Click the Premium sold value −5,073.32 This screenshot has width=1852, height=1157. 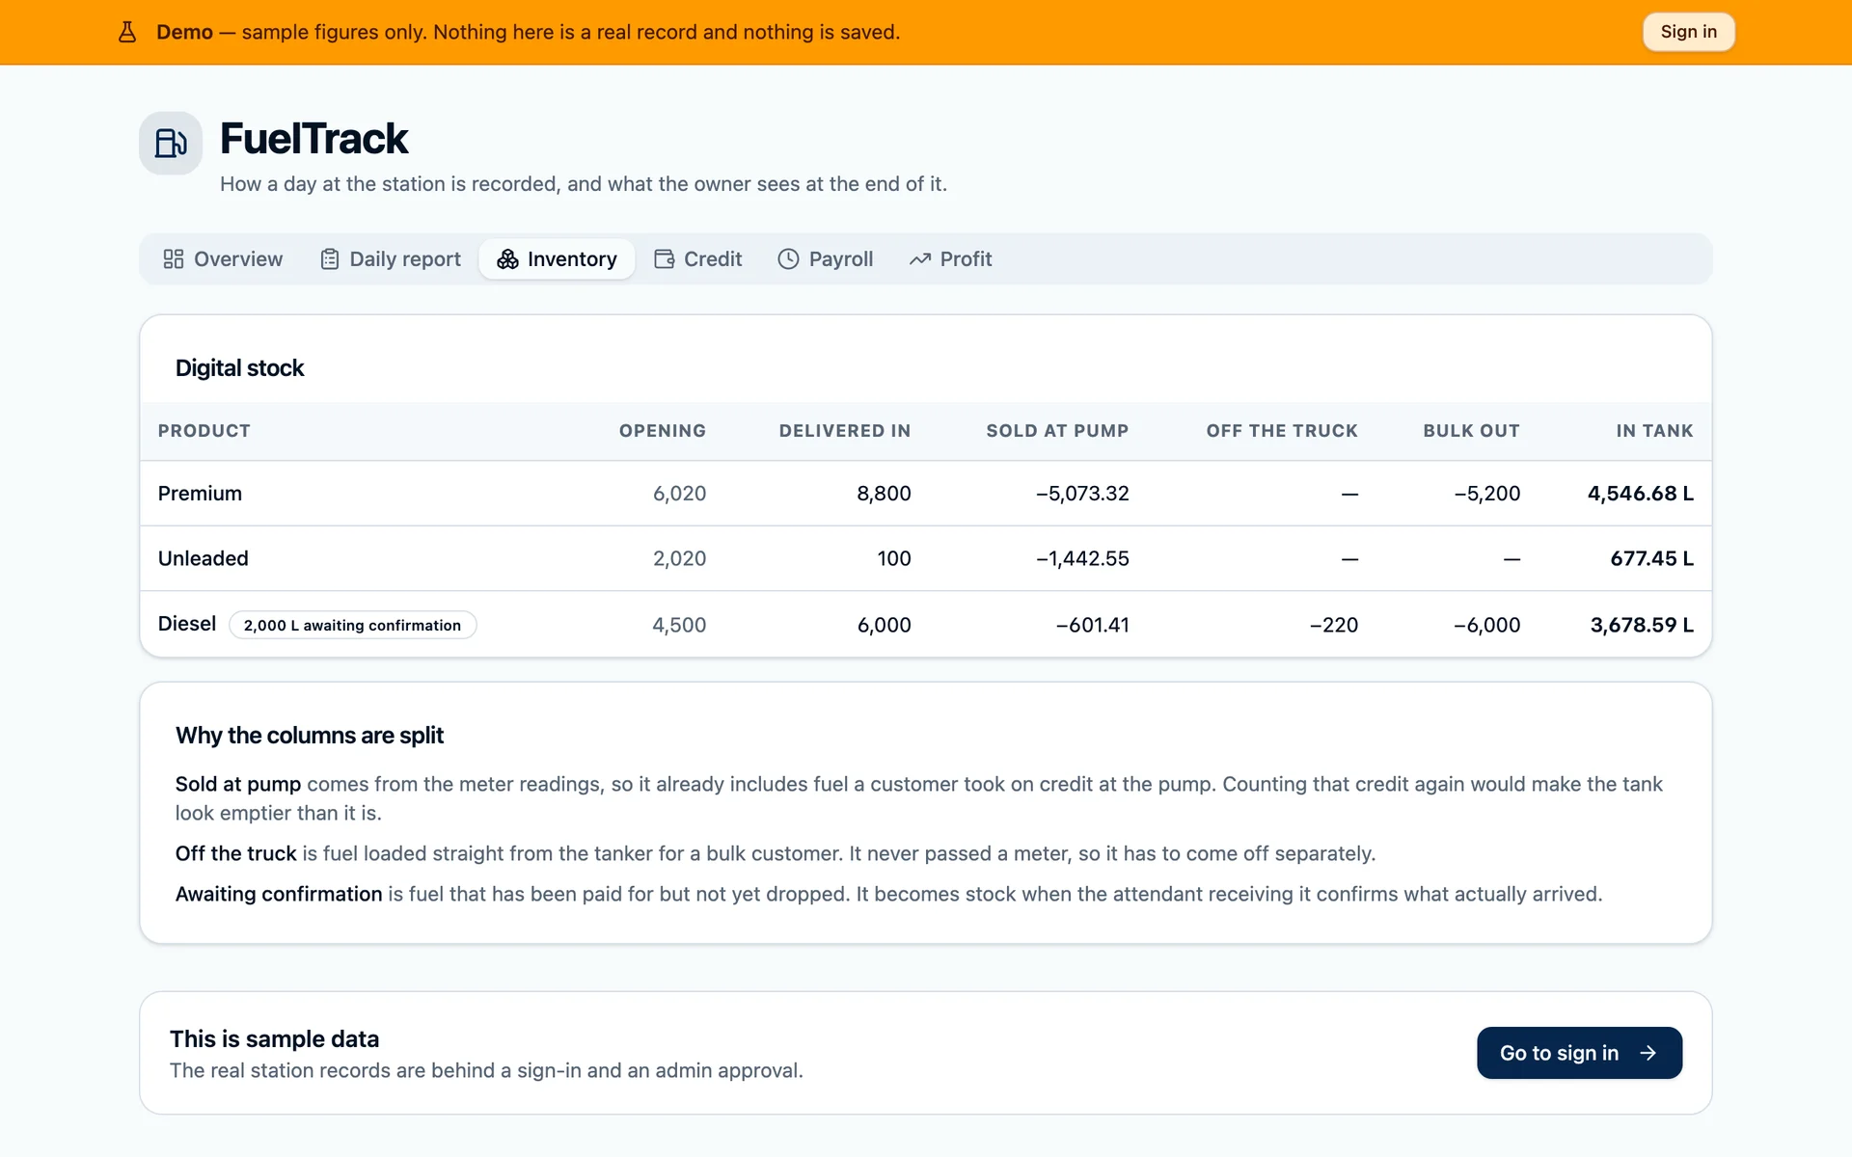tap(1082, 494)
